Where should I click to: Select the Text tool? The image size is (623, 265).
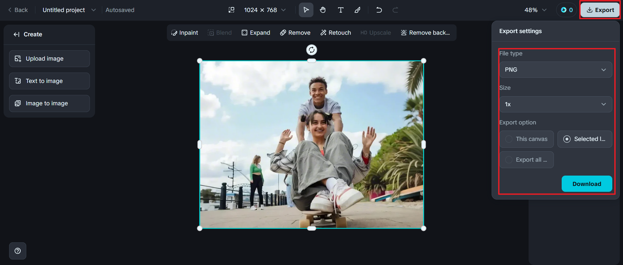[x=341, y=10]
